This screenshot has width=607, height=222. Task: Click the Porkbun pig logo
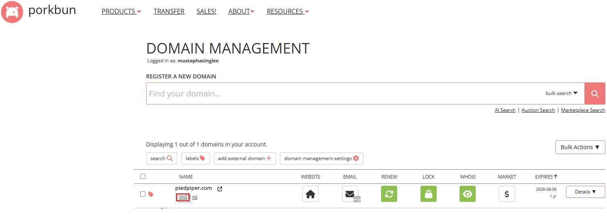tap(12, 12)
